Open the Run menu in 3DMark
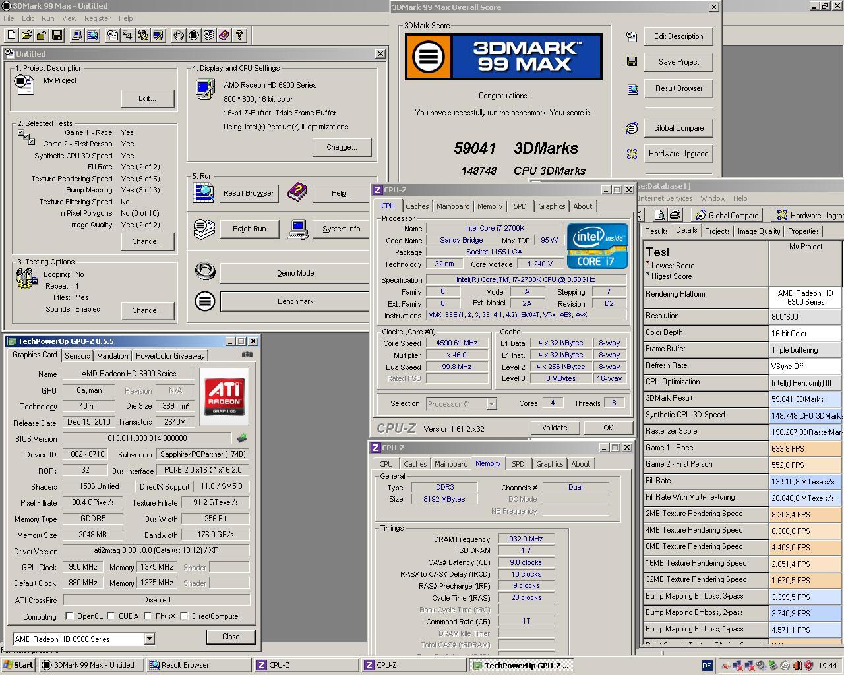The height and width of the screenshot is (675, 844). click(47, 18)
